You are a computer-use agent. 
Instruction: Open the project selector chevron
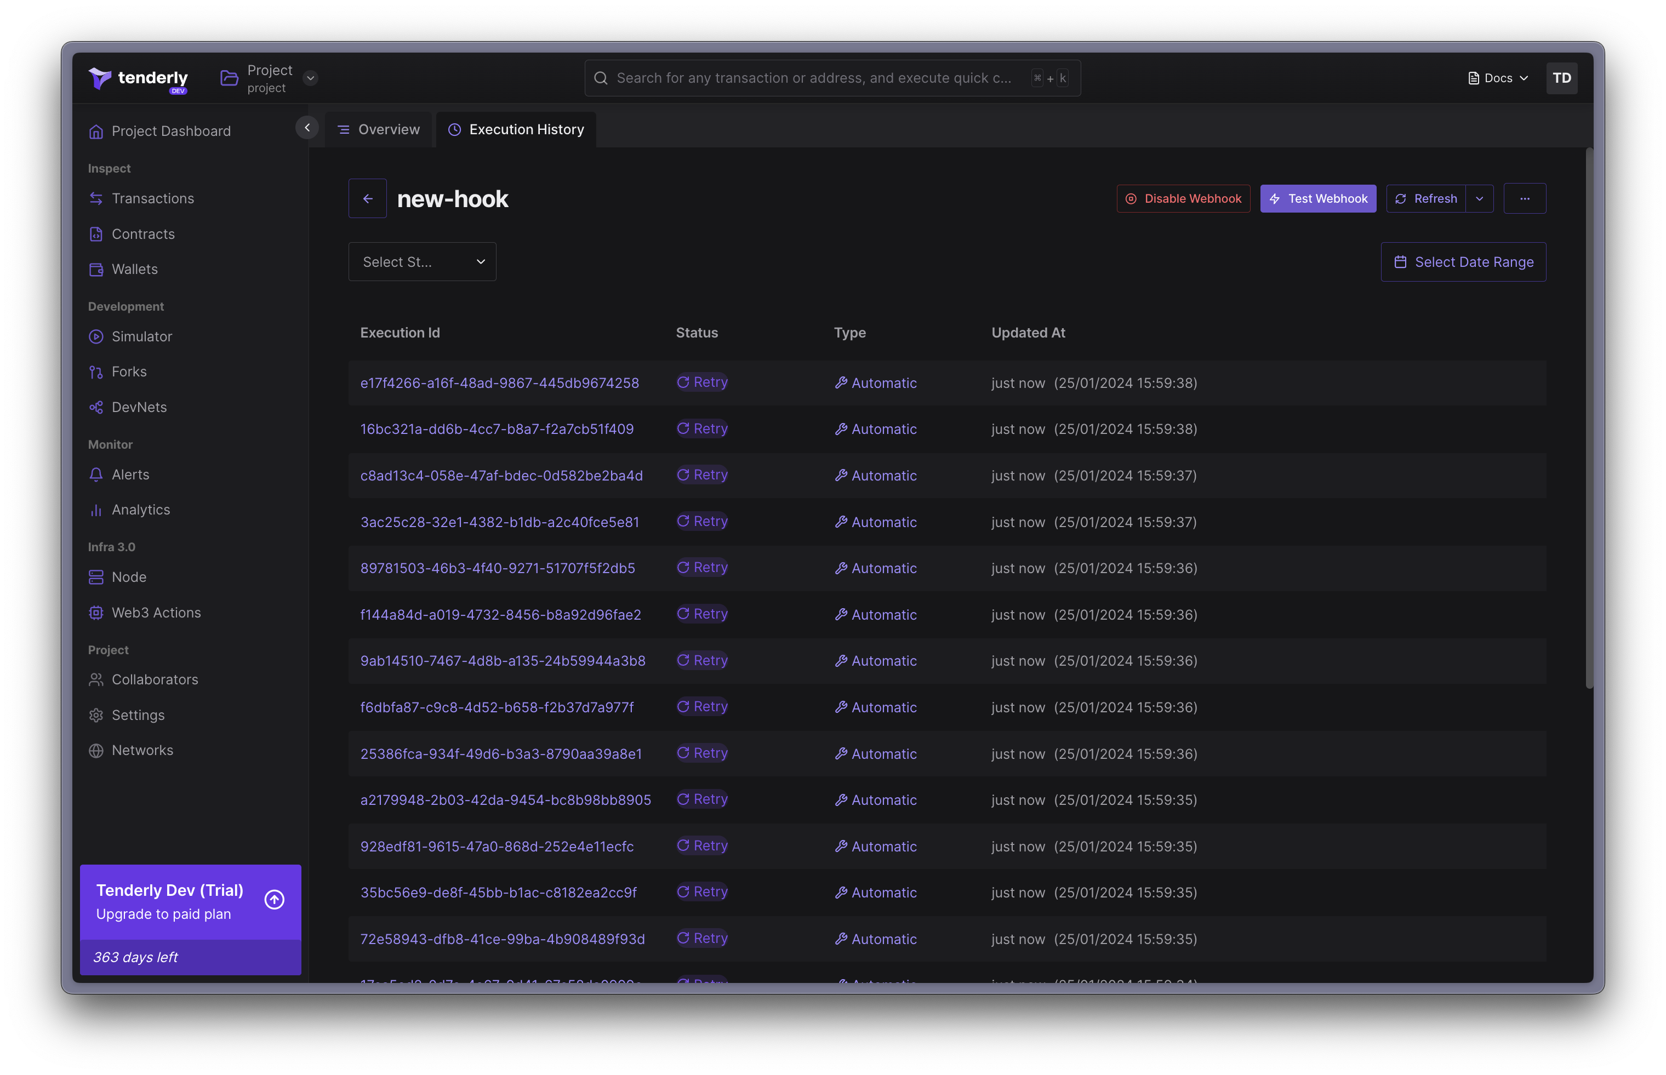point(311,78)
